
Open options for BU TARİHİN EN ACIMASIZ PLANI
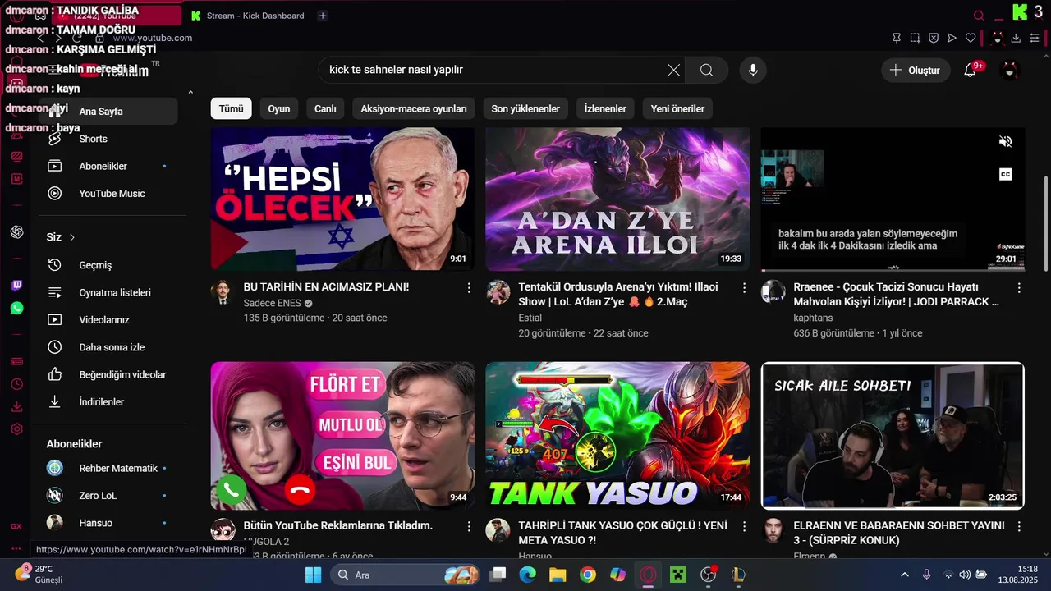(469, 288)
